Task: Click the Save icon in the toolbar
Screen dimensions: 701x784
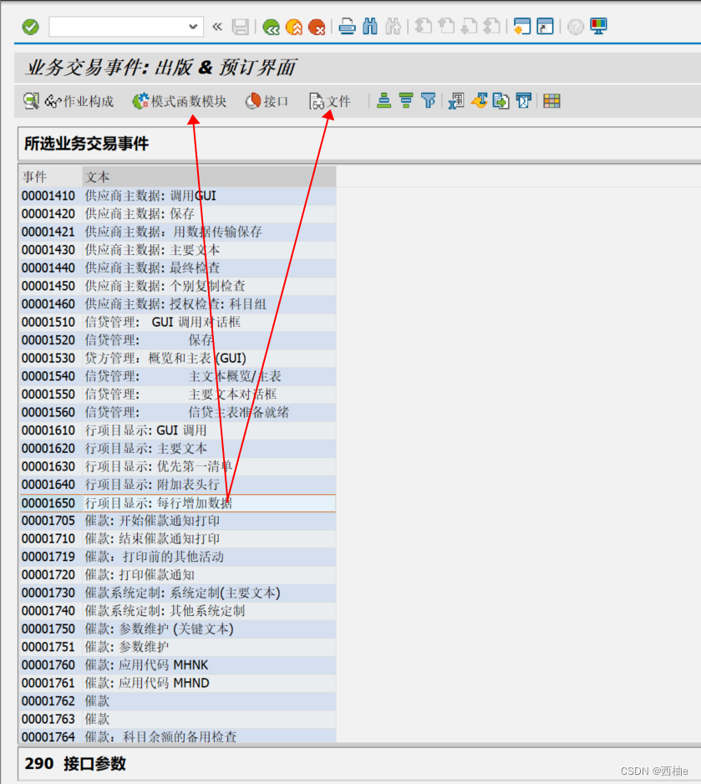Action: click(x=240, y=26)
